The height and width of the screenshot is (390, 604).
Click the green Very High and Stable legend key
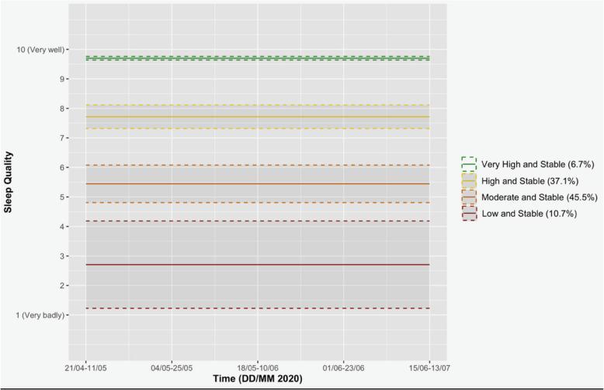[468, 165]
